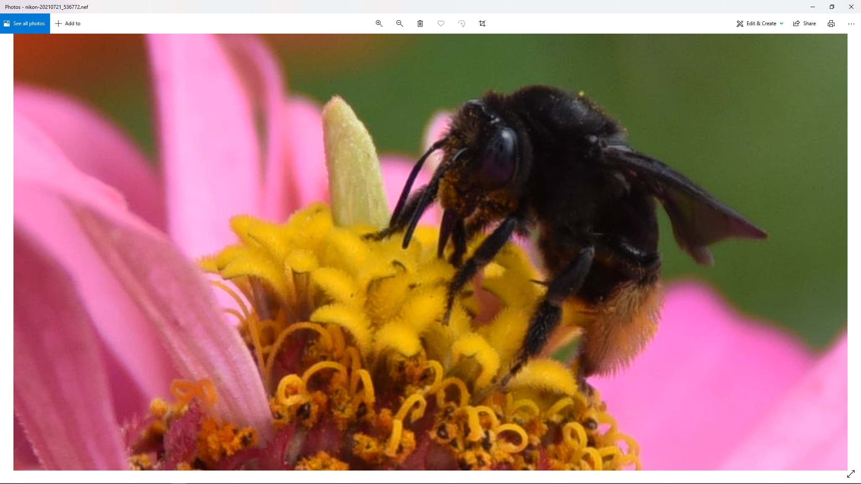The image size is (861, 484).
Task: Rotate the image using rotate icon
Action: pyautogui.click(x=462, y=24)
